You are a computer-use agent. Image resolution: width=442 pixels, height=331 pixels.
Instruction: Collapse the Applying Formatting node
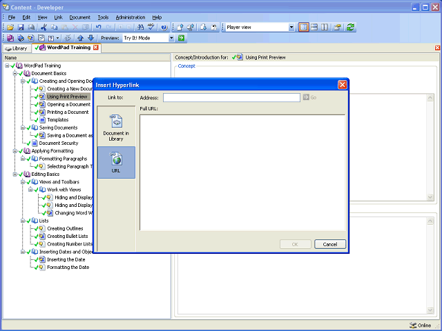click(15, 151)
